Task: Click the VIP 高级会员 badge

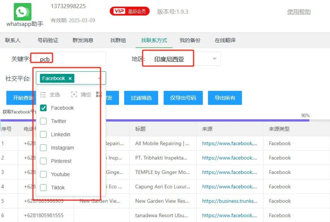Action: click(x=130, y=11)
